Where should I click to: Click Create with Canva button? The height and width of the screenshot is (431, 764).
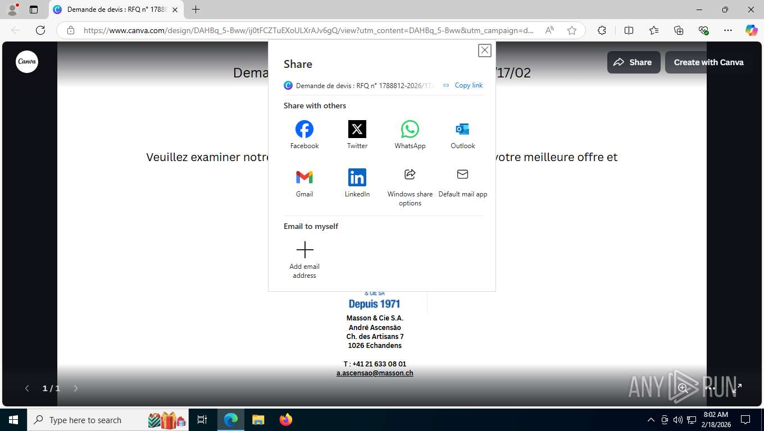709,62
